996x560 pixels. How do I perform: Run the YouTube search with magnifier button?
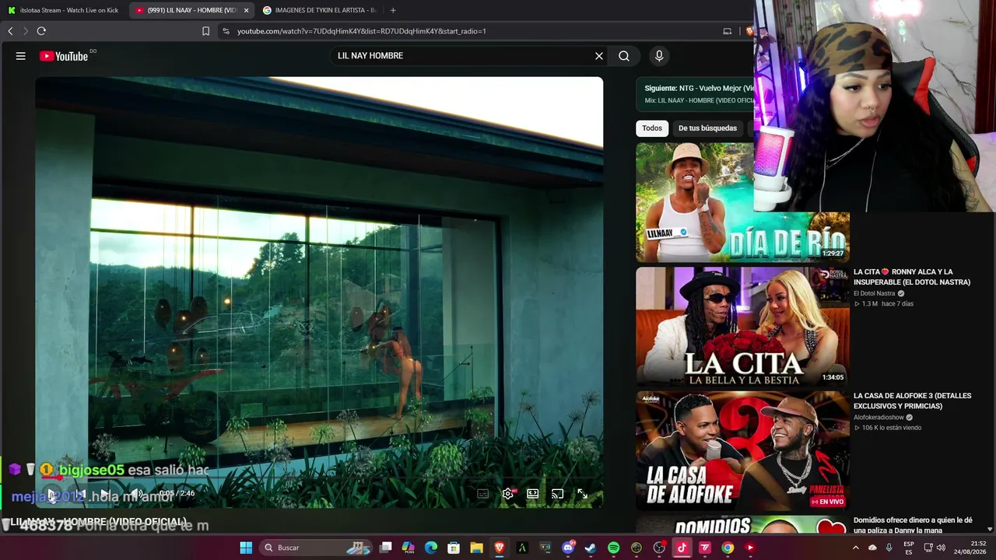[624, 56]
